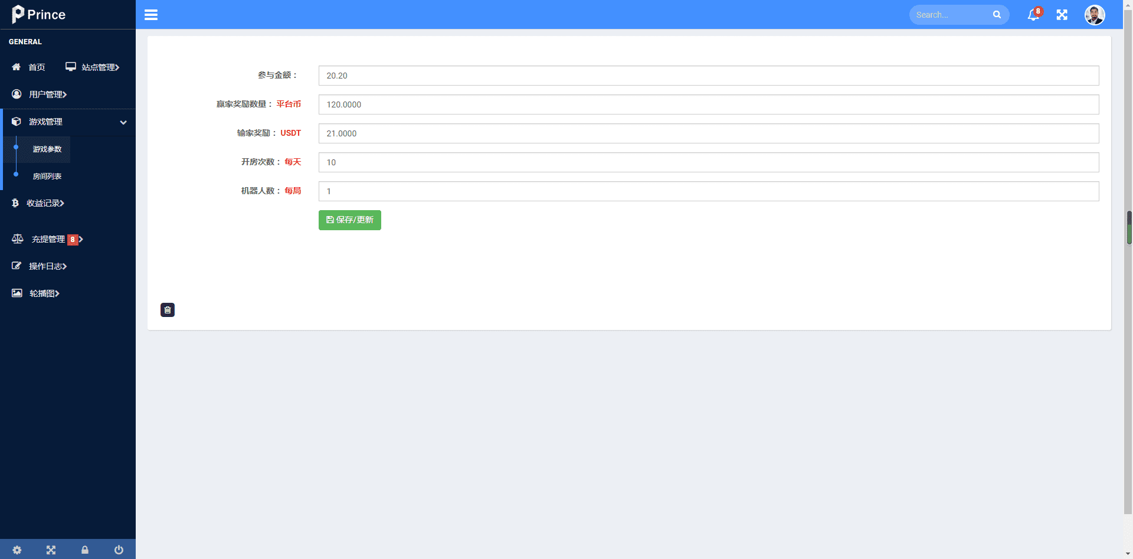Screen dimensions: 1133x559
Task: Click the fullscreen icon in top bar
Action: [x=1062, y=15]
